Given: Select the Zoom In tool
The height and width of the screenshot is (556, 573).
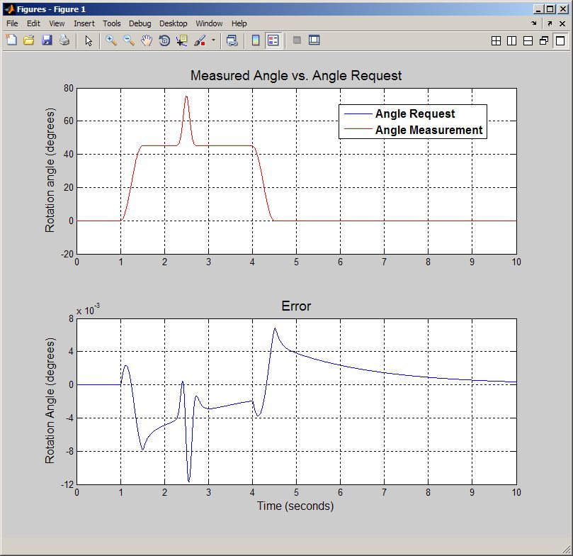Looking at the screenshot, I should click(111, 40).
